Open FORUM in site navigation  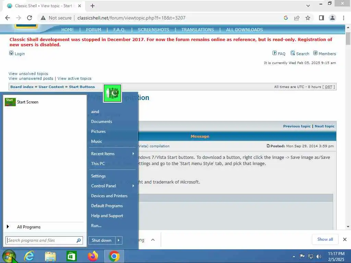94,29
